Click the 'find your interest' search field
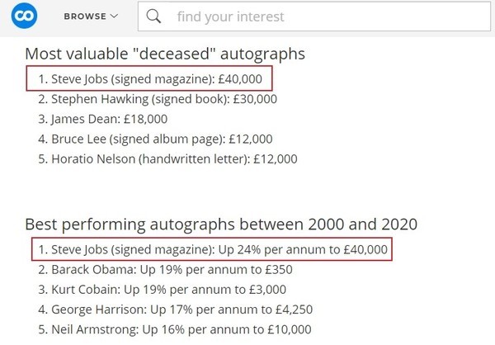The height and width of the screenshot is (345, 495). point(314,17)
